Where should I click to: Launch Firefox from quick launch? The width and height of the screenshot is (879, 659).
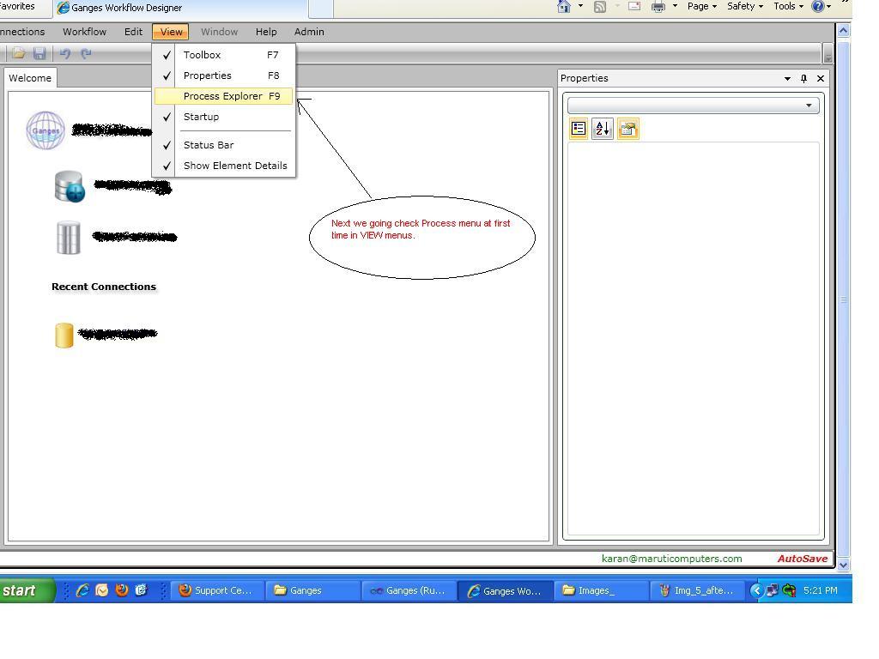coord(121,590)
